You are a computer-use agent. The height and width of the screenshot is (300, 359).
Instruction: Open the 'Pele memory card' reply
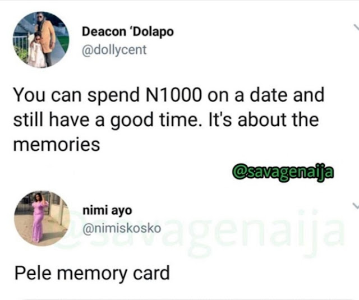pos(92,273)
